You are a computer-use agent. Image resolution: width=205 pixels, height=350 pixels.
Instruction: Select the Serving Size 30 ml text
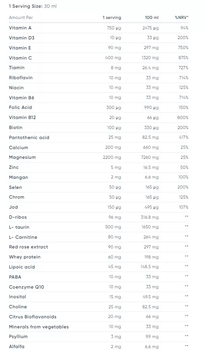pos(33,6)
